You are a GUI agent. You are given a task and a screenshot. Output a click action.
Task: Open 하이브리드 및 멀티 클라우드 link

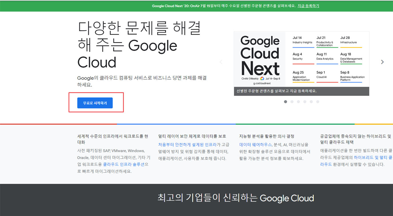pyautogui.click(x=356, y=161)
